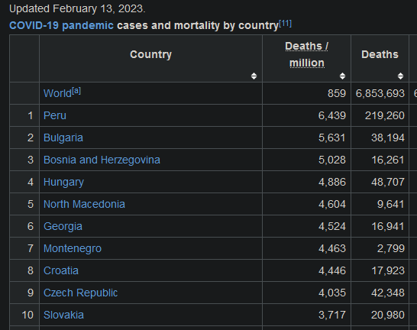417x330 pixels.
Task: Click the Updated February 13, 2023 text
Action: (x=77, y=8)
